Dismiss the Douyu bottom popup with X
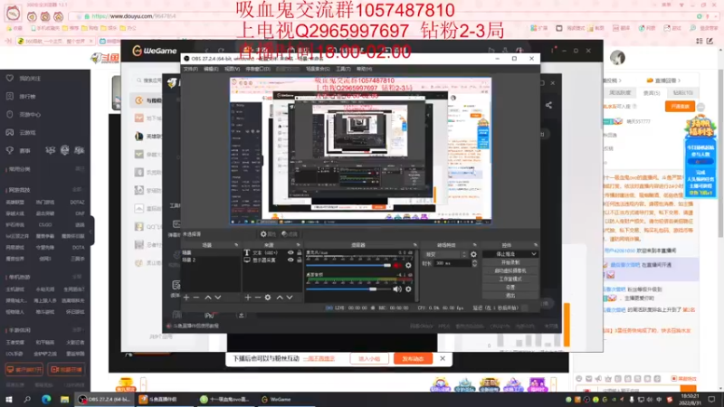Screen dimensions: 724x407 coord(443,358)
